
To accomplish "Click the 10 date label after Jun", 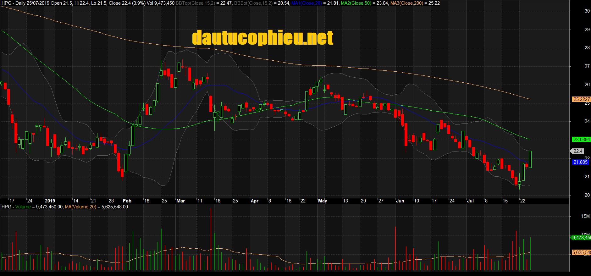I will click(x=417, y=201).
